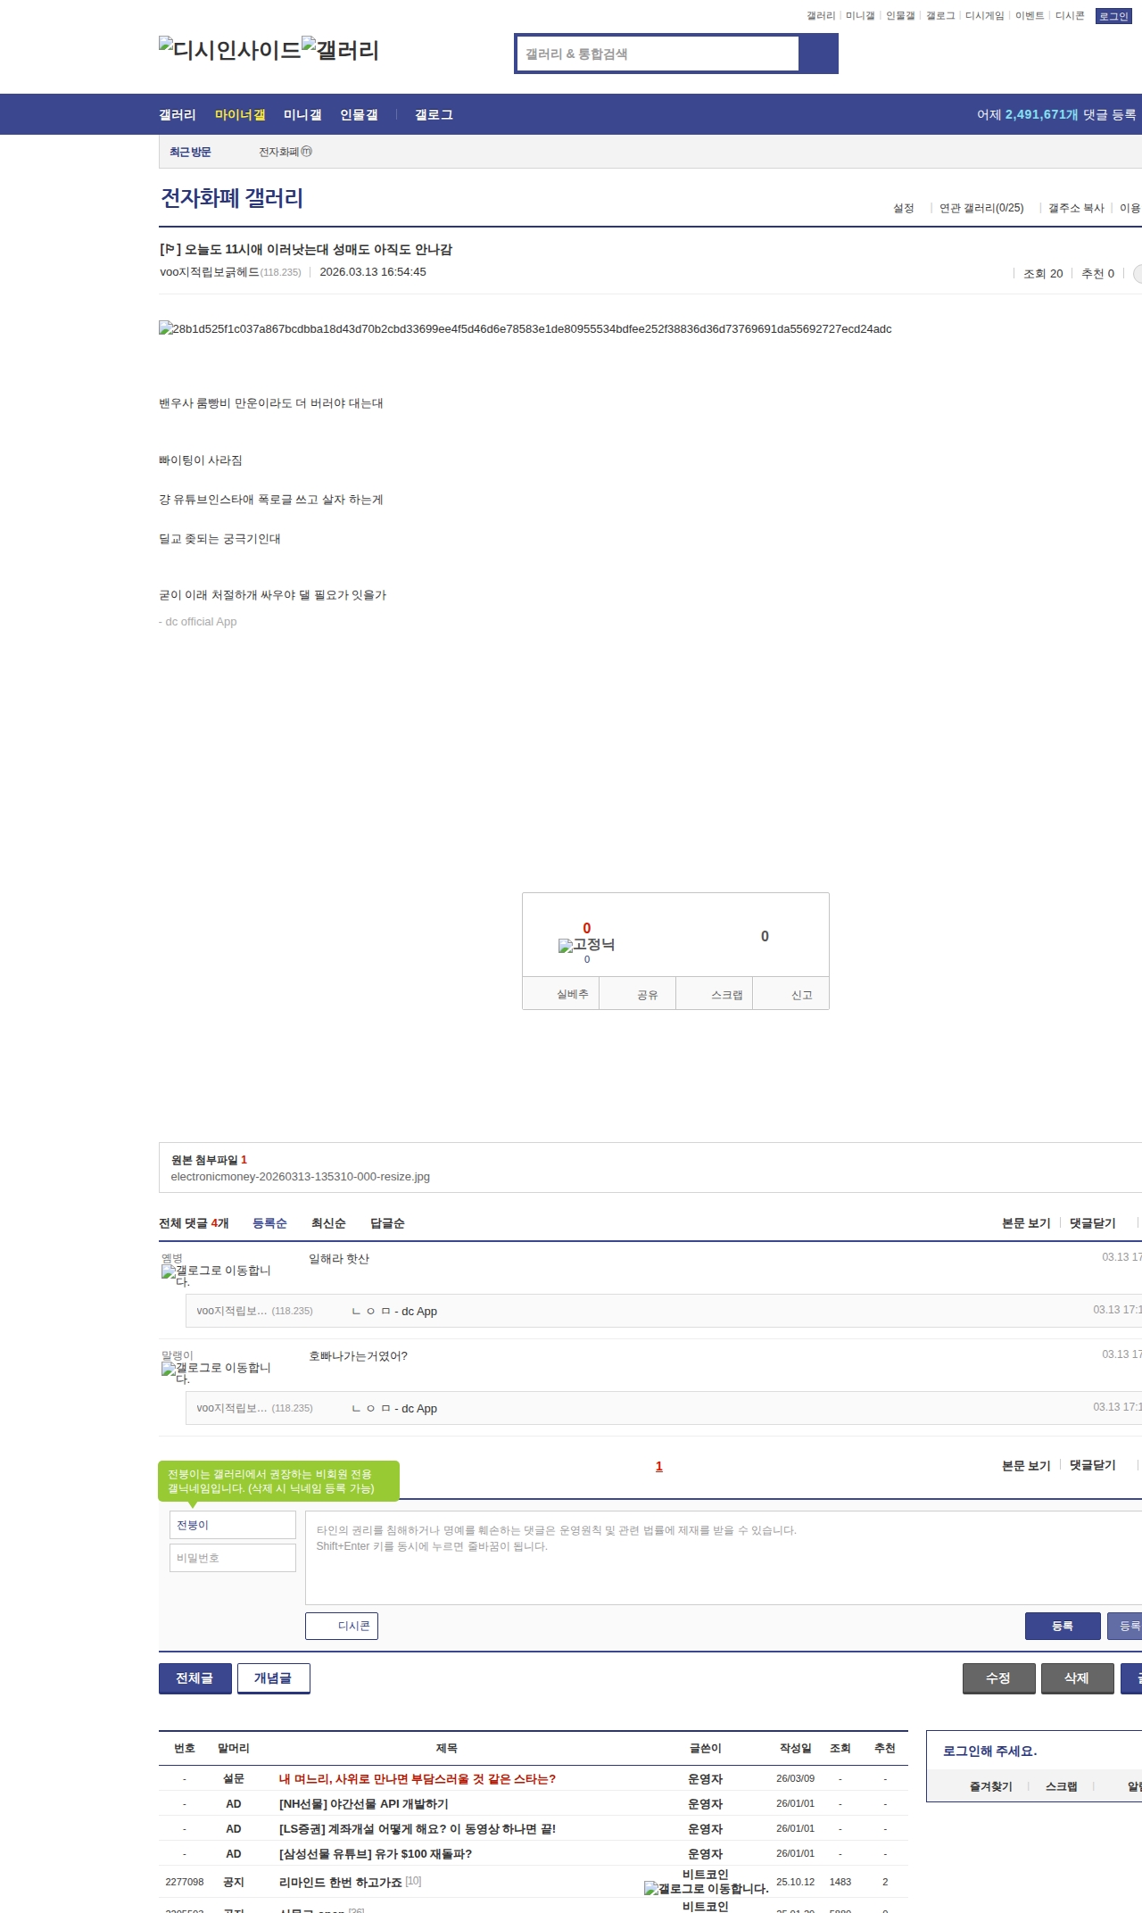Switch to the 마이너갤 tab

coord(240,115)
